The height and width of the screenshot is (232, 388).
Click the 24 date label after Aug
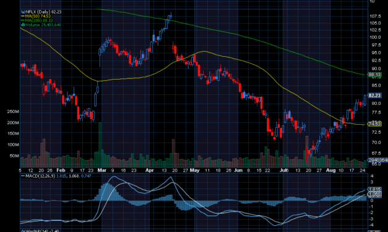pyautogui.click(x=362, y=170)
